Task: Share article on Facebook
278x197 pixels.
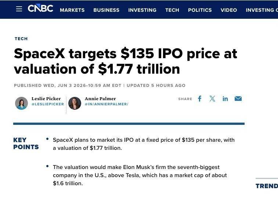Action: pos(200,99)
